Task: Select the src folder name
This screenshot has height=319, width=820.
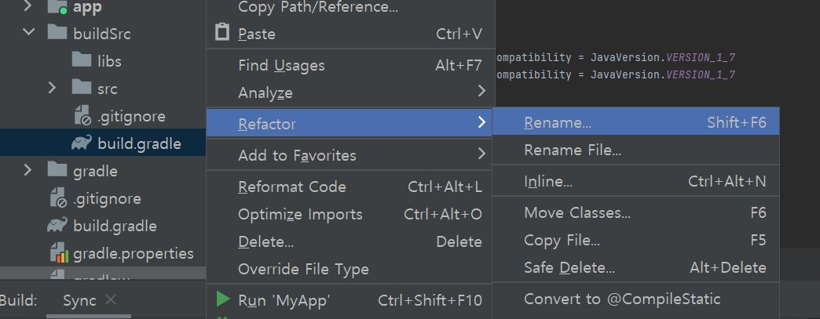Action: tap(107, 89)
